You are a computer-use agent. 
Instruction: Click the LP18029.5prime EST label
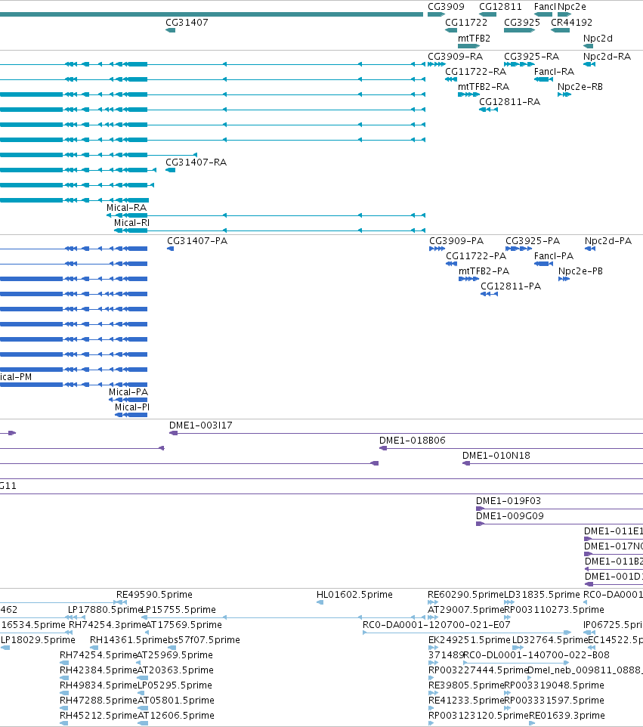tap(38, 640)
